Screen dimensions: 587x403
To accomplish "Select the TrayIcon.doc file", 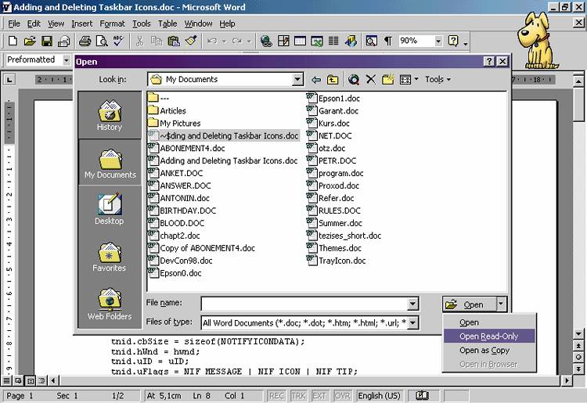I will (x=342, y=261).
